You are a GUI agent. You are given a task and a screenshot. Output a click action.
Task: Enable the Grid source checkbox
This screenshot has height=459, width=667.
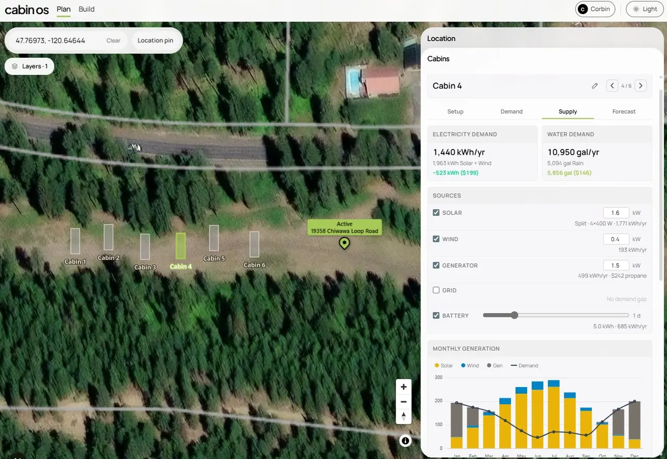pos(436,290)
